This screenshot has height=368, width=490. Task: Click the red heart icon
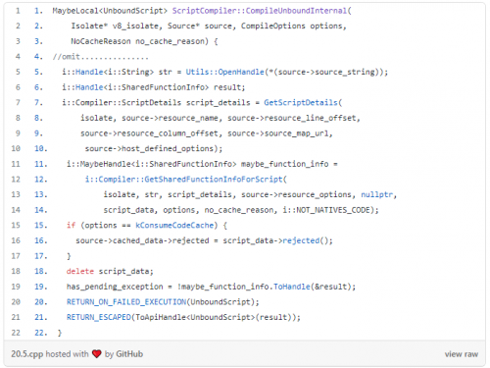point(97,354)
